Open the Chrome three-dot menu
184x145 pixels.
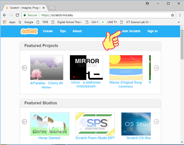tap(180, 15)
